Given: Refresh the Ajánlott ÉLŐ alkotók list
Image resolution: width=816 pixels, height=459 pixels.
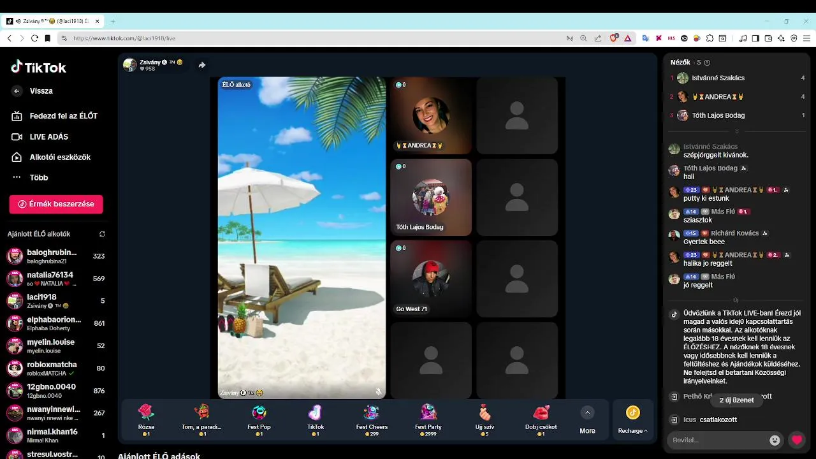Looking at the screenshot, I should pyautogui.click(x=102, y=234).
